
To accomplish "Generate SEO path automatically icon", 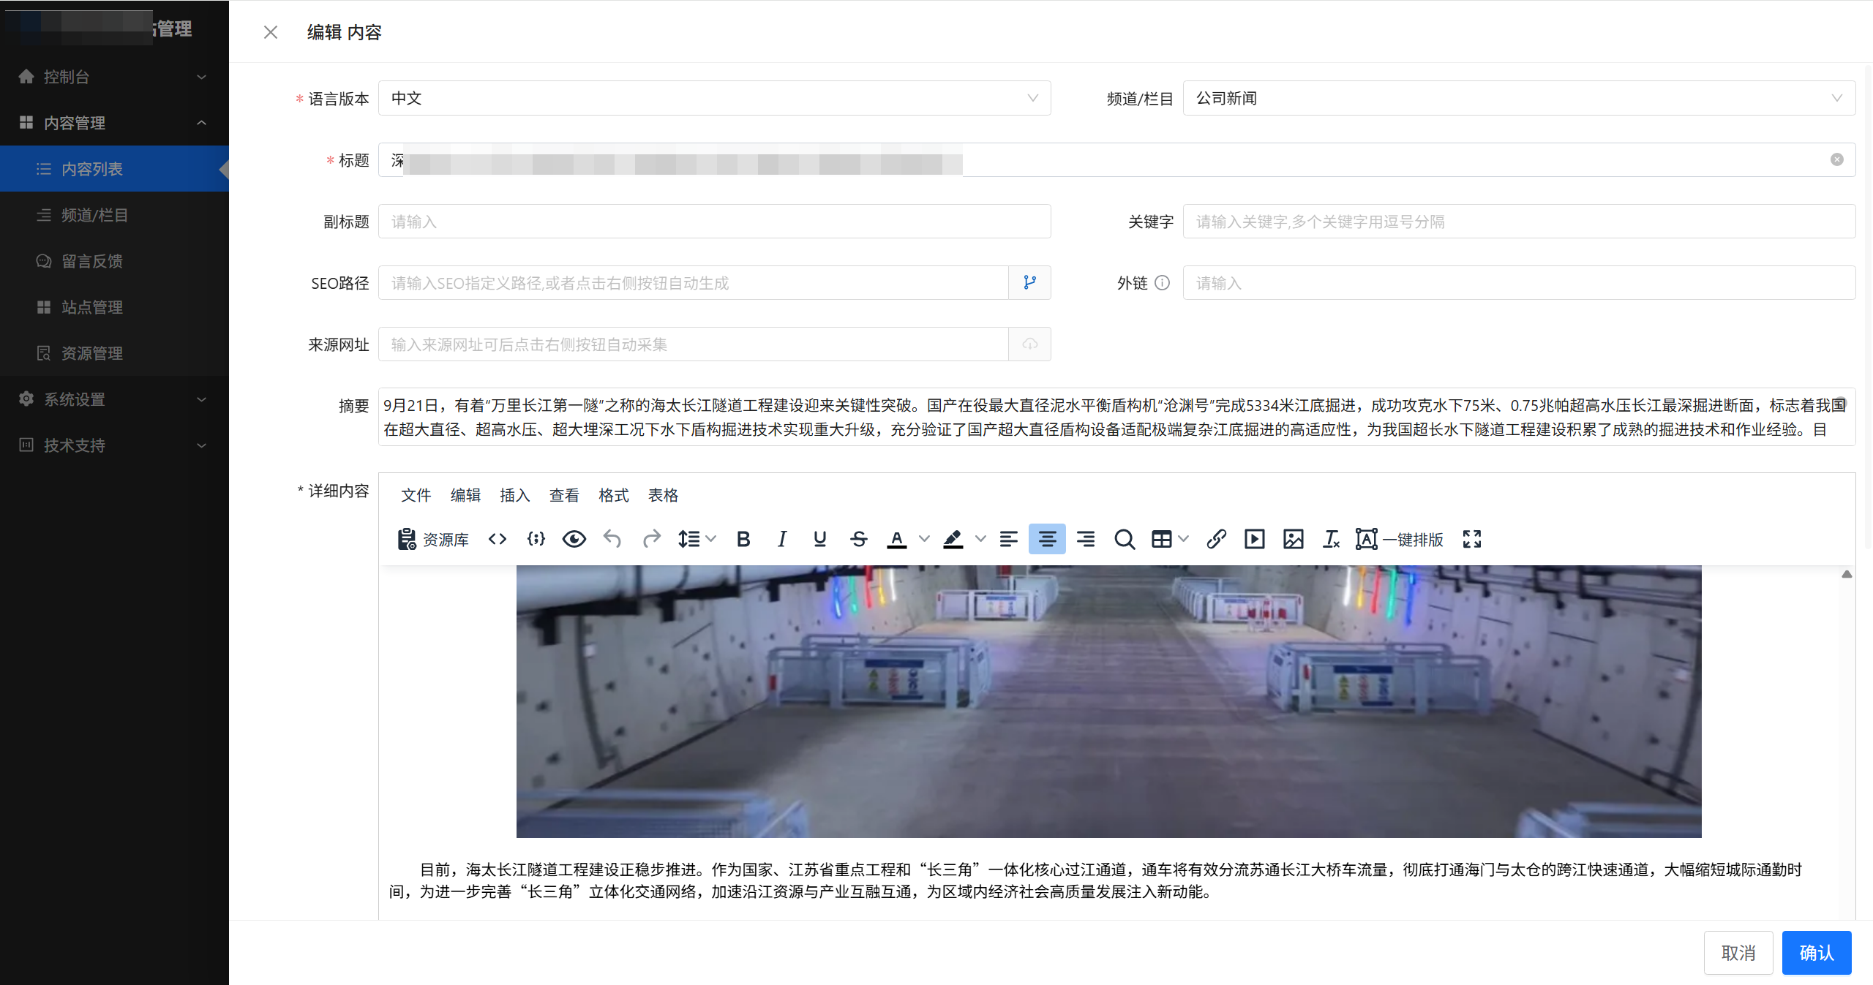I will (1030, 282).
